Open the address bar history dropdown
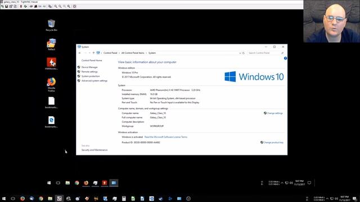The height and width of the screenshot is (202, 360). [x=240, y=53]
